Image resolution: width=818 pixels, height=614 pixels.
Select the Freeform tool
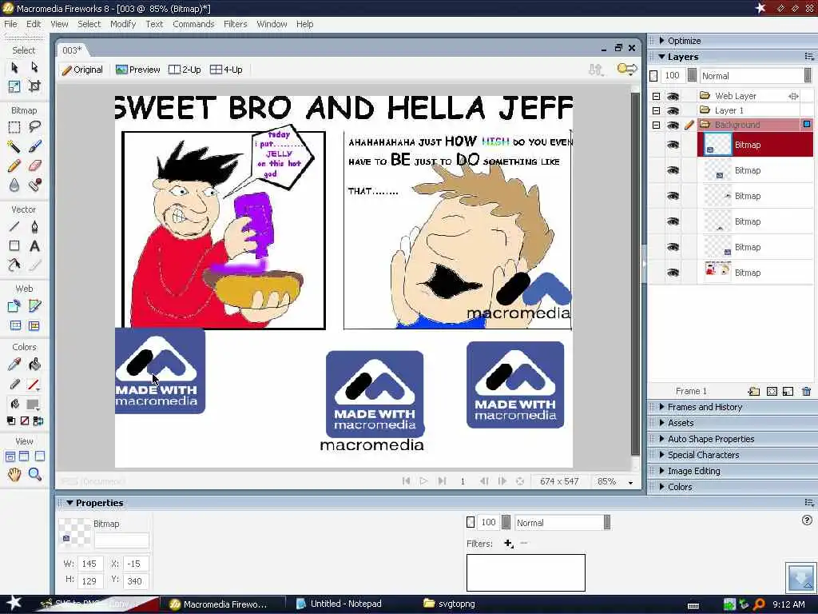[x=14, y=265]
